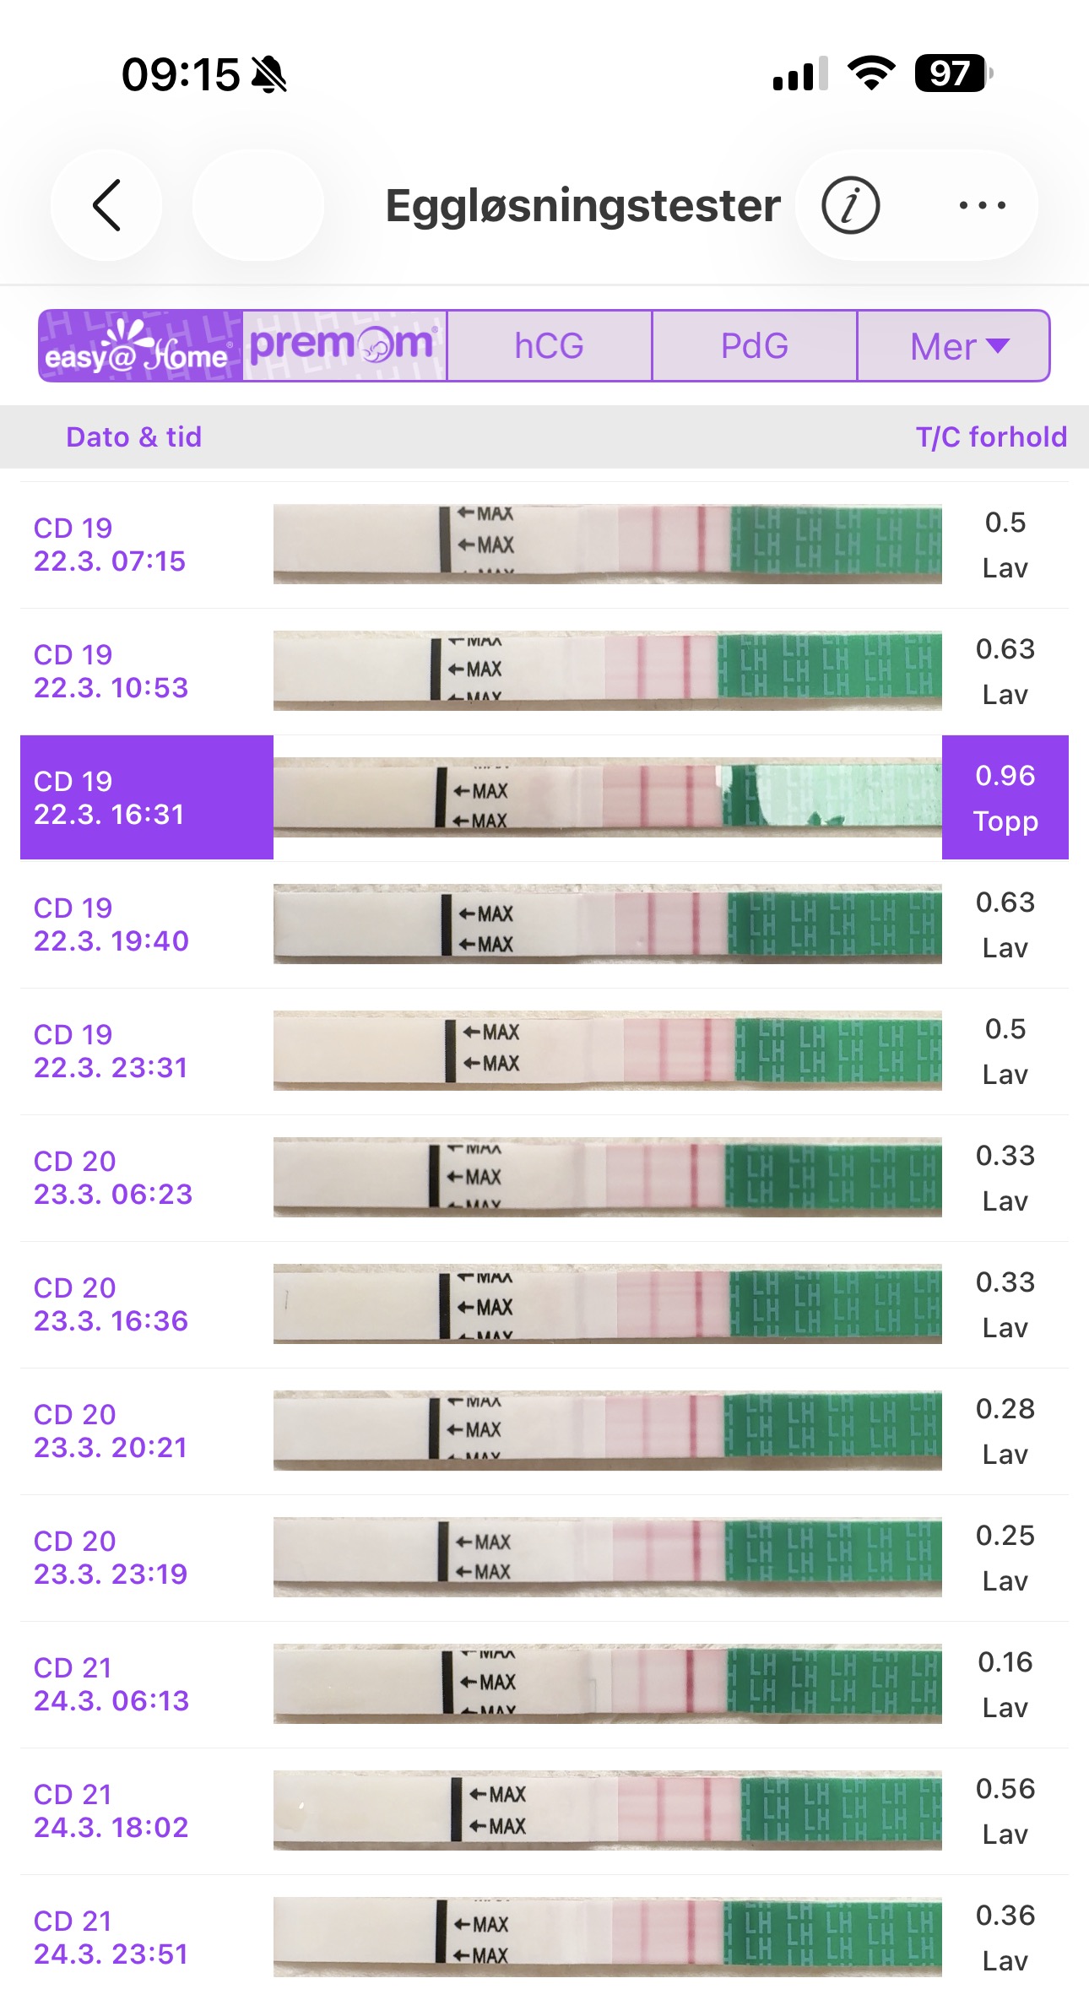This screenshot has width=1089, height=2000.
Task: Switch to the PdG tab
Action: pos(754,346)
